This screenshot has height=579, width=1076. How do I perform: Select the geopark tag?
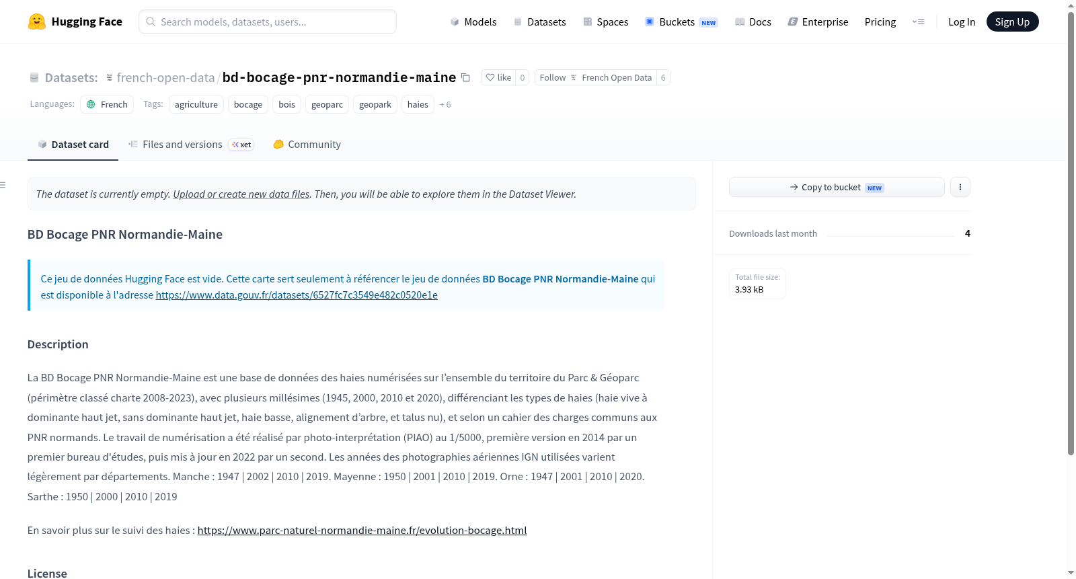click(x=375, y=104)
